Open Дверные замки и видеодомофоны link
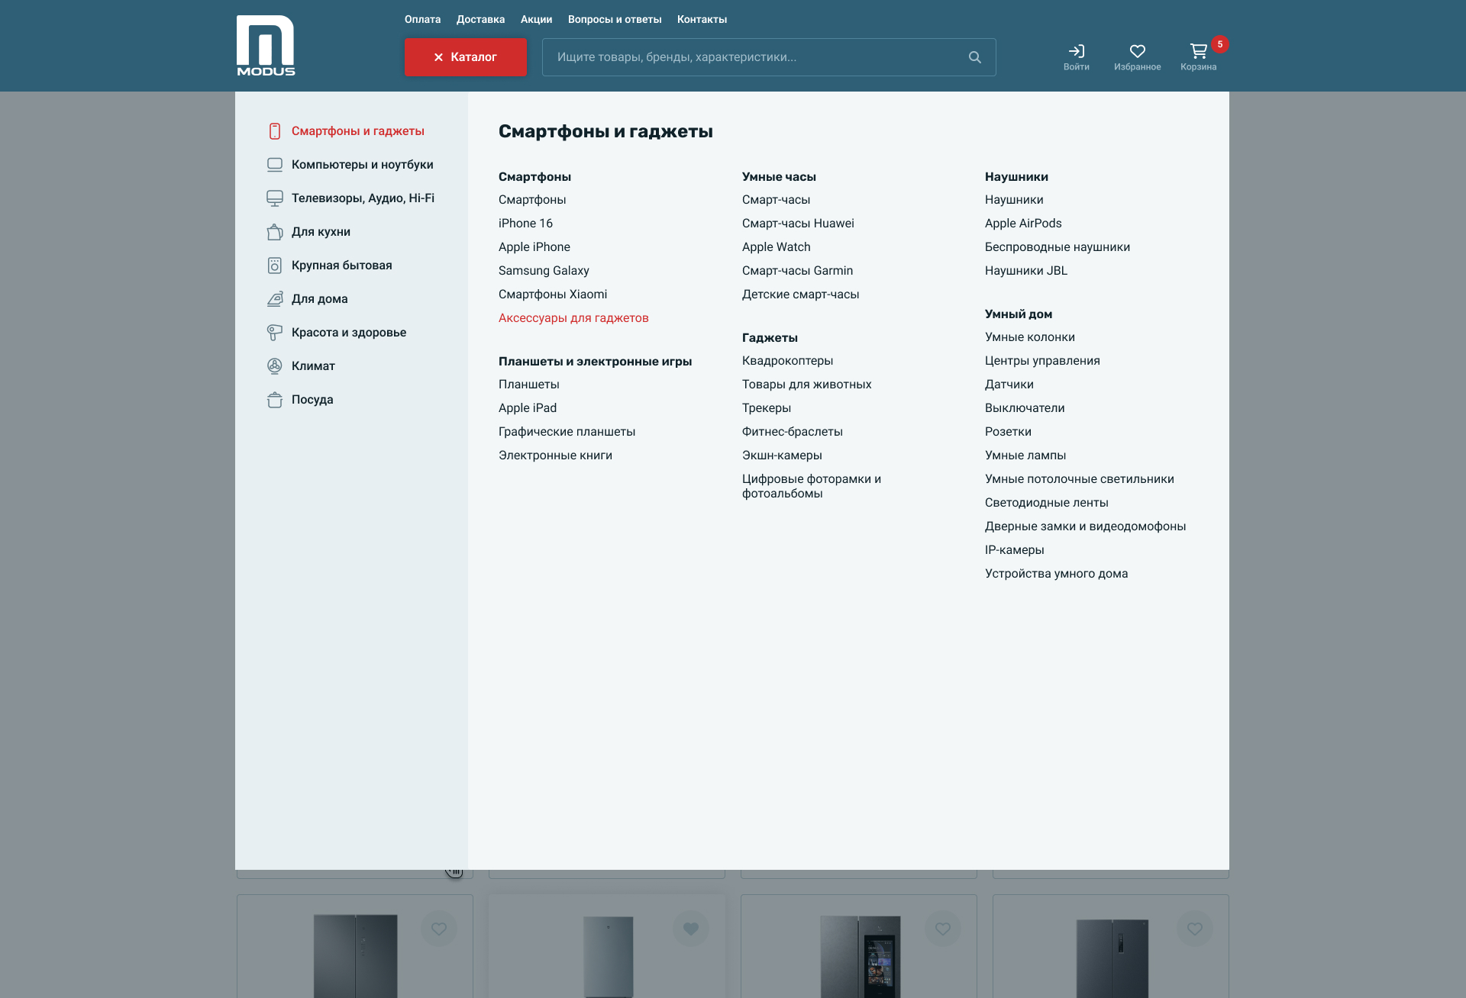This screenshot has height=998, width=1466. pos(1086,526)
